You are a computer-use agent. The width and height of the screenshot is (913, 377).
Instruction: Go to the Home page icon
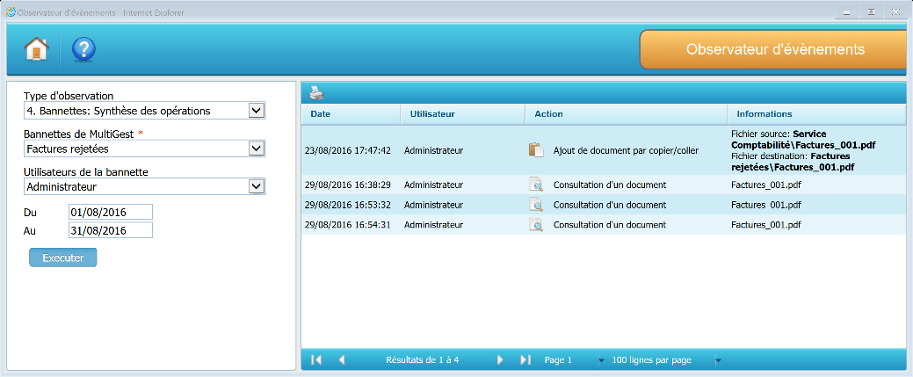pos(36,49)
